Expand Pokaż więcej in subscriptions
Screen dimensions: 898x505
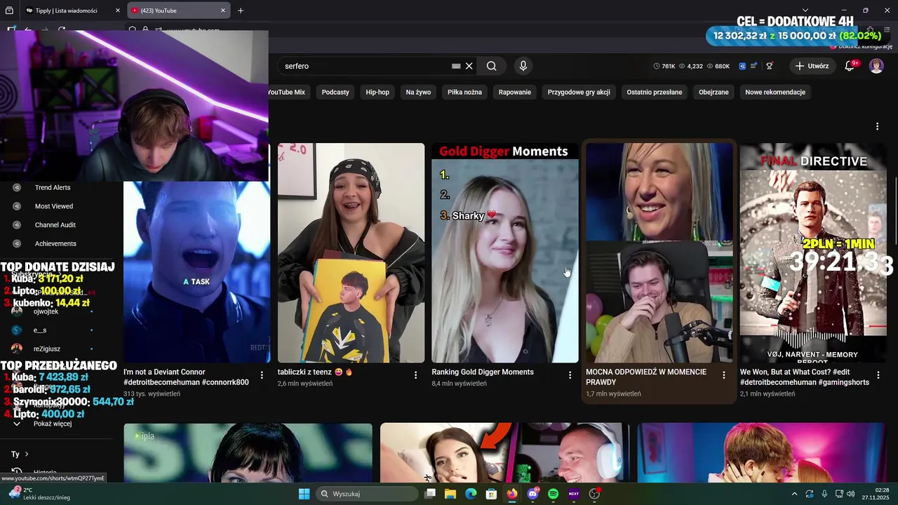coord(53,424)
